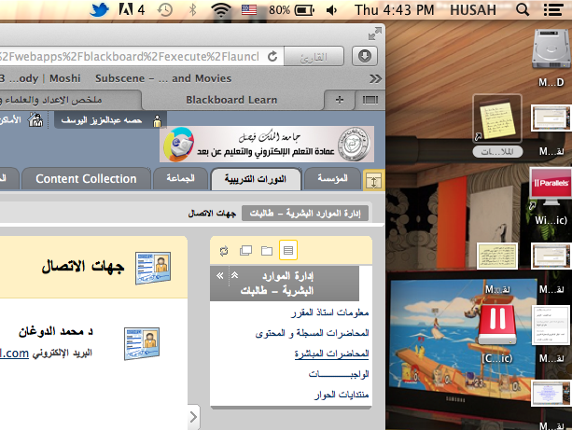Viewport: 572px width, 430px height.
Task: Click the جهات الاتصال breadcrumb text
Action: tap(212, 214)
